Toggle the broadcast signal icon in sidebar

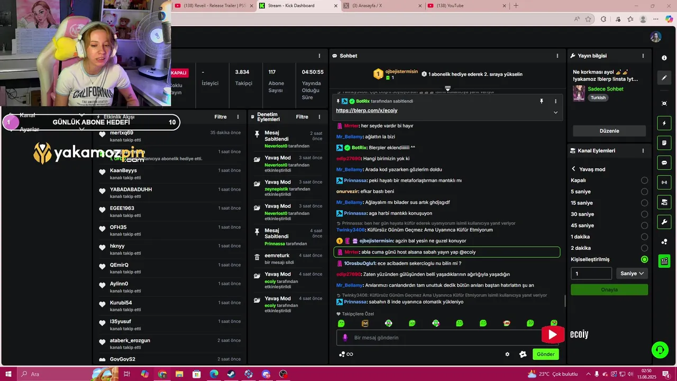tap(664, 183)
